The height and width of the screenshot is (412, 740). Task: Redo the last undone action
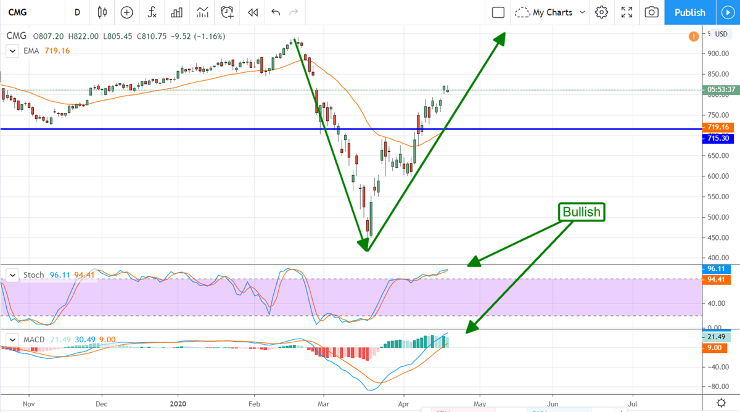coord(294,12)
